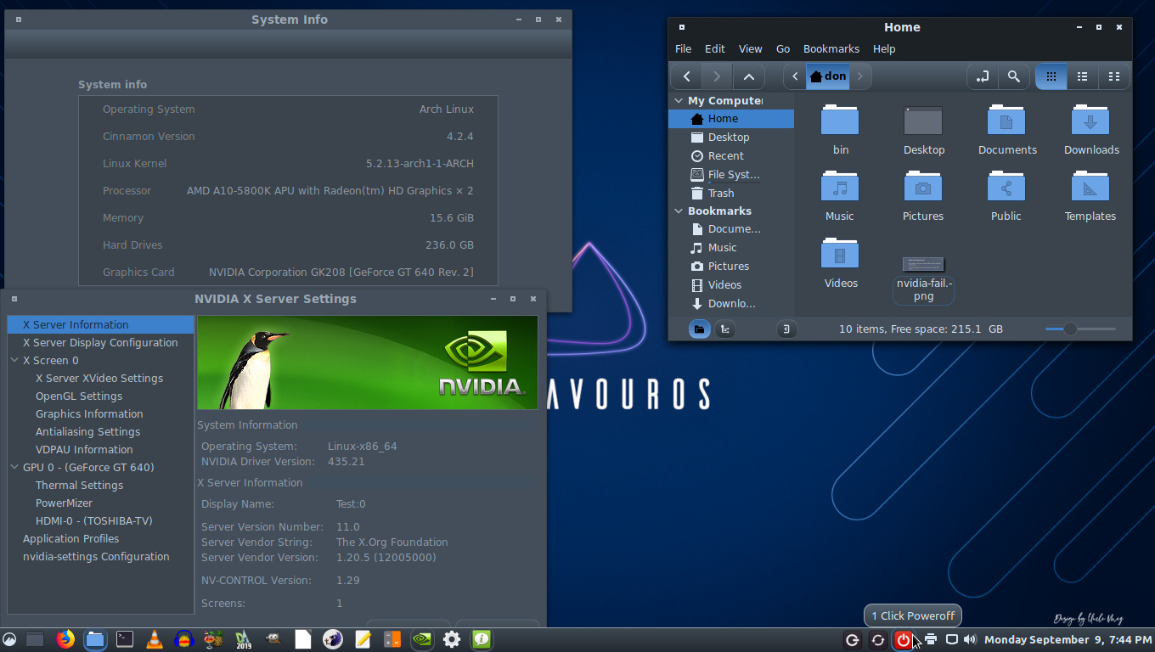
Task: Go up to the parent folder
Action: 748,76
